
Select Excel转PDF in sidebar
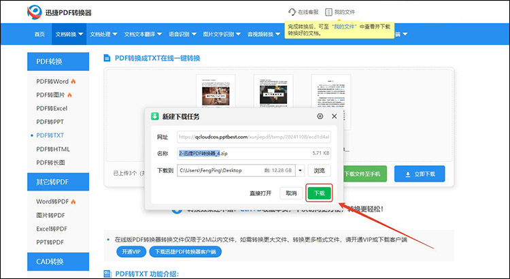52,229
